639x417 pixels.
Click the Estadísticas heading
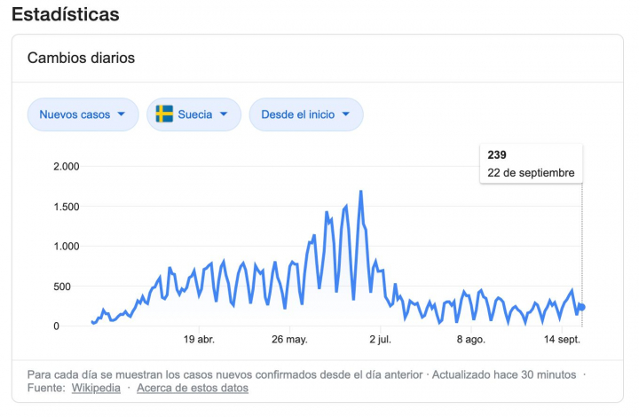(65, 15)
